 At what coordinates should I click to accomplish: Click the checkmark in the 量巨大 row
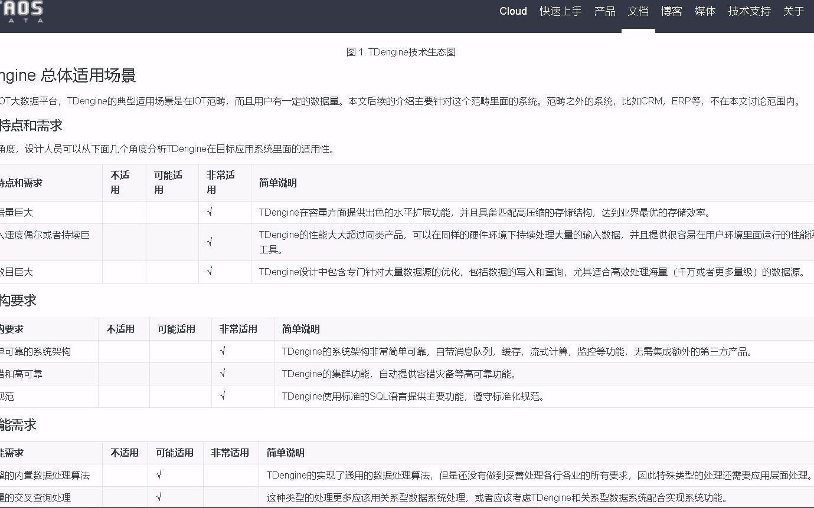pyautogui.click(x=210, y=212)
